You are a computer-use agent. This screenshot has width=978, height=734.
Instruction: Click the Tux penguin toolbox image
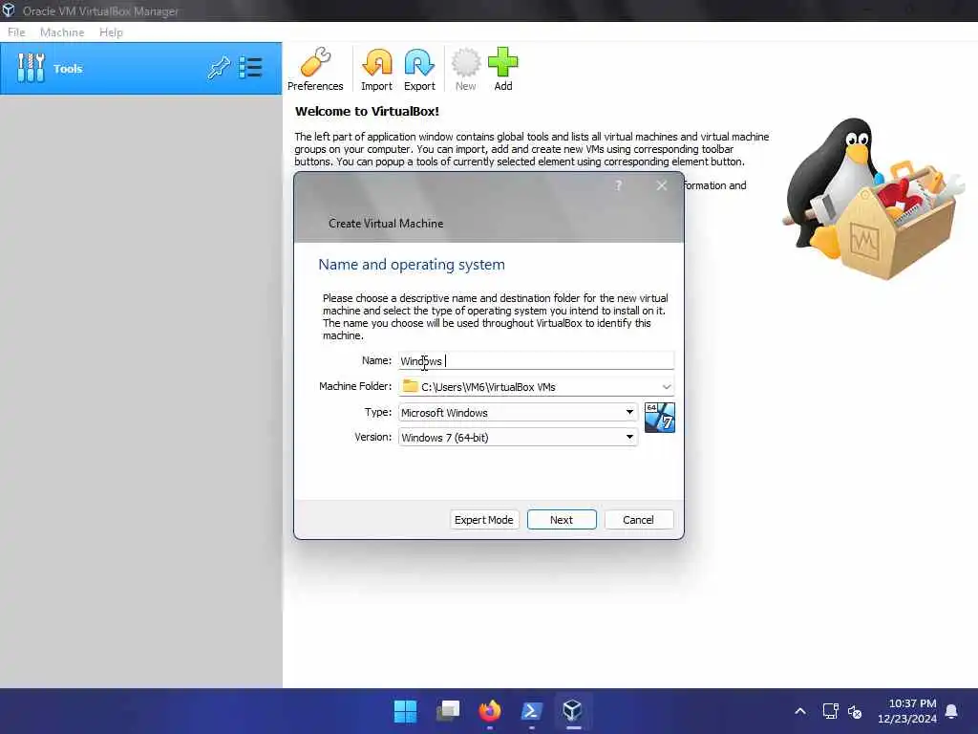pos(873,199)
